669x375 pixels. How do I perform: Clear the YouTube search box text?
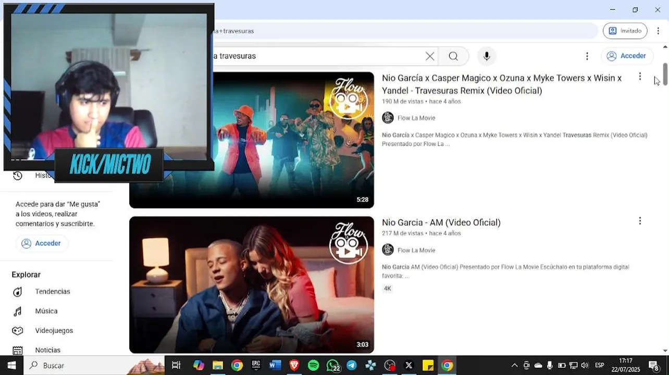click(430, 56)
